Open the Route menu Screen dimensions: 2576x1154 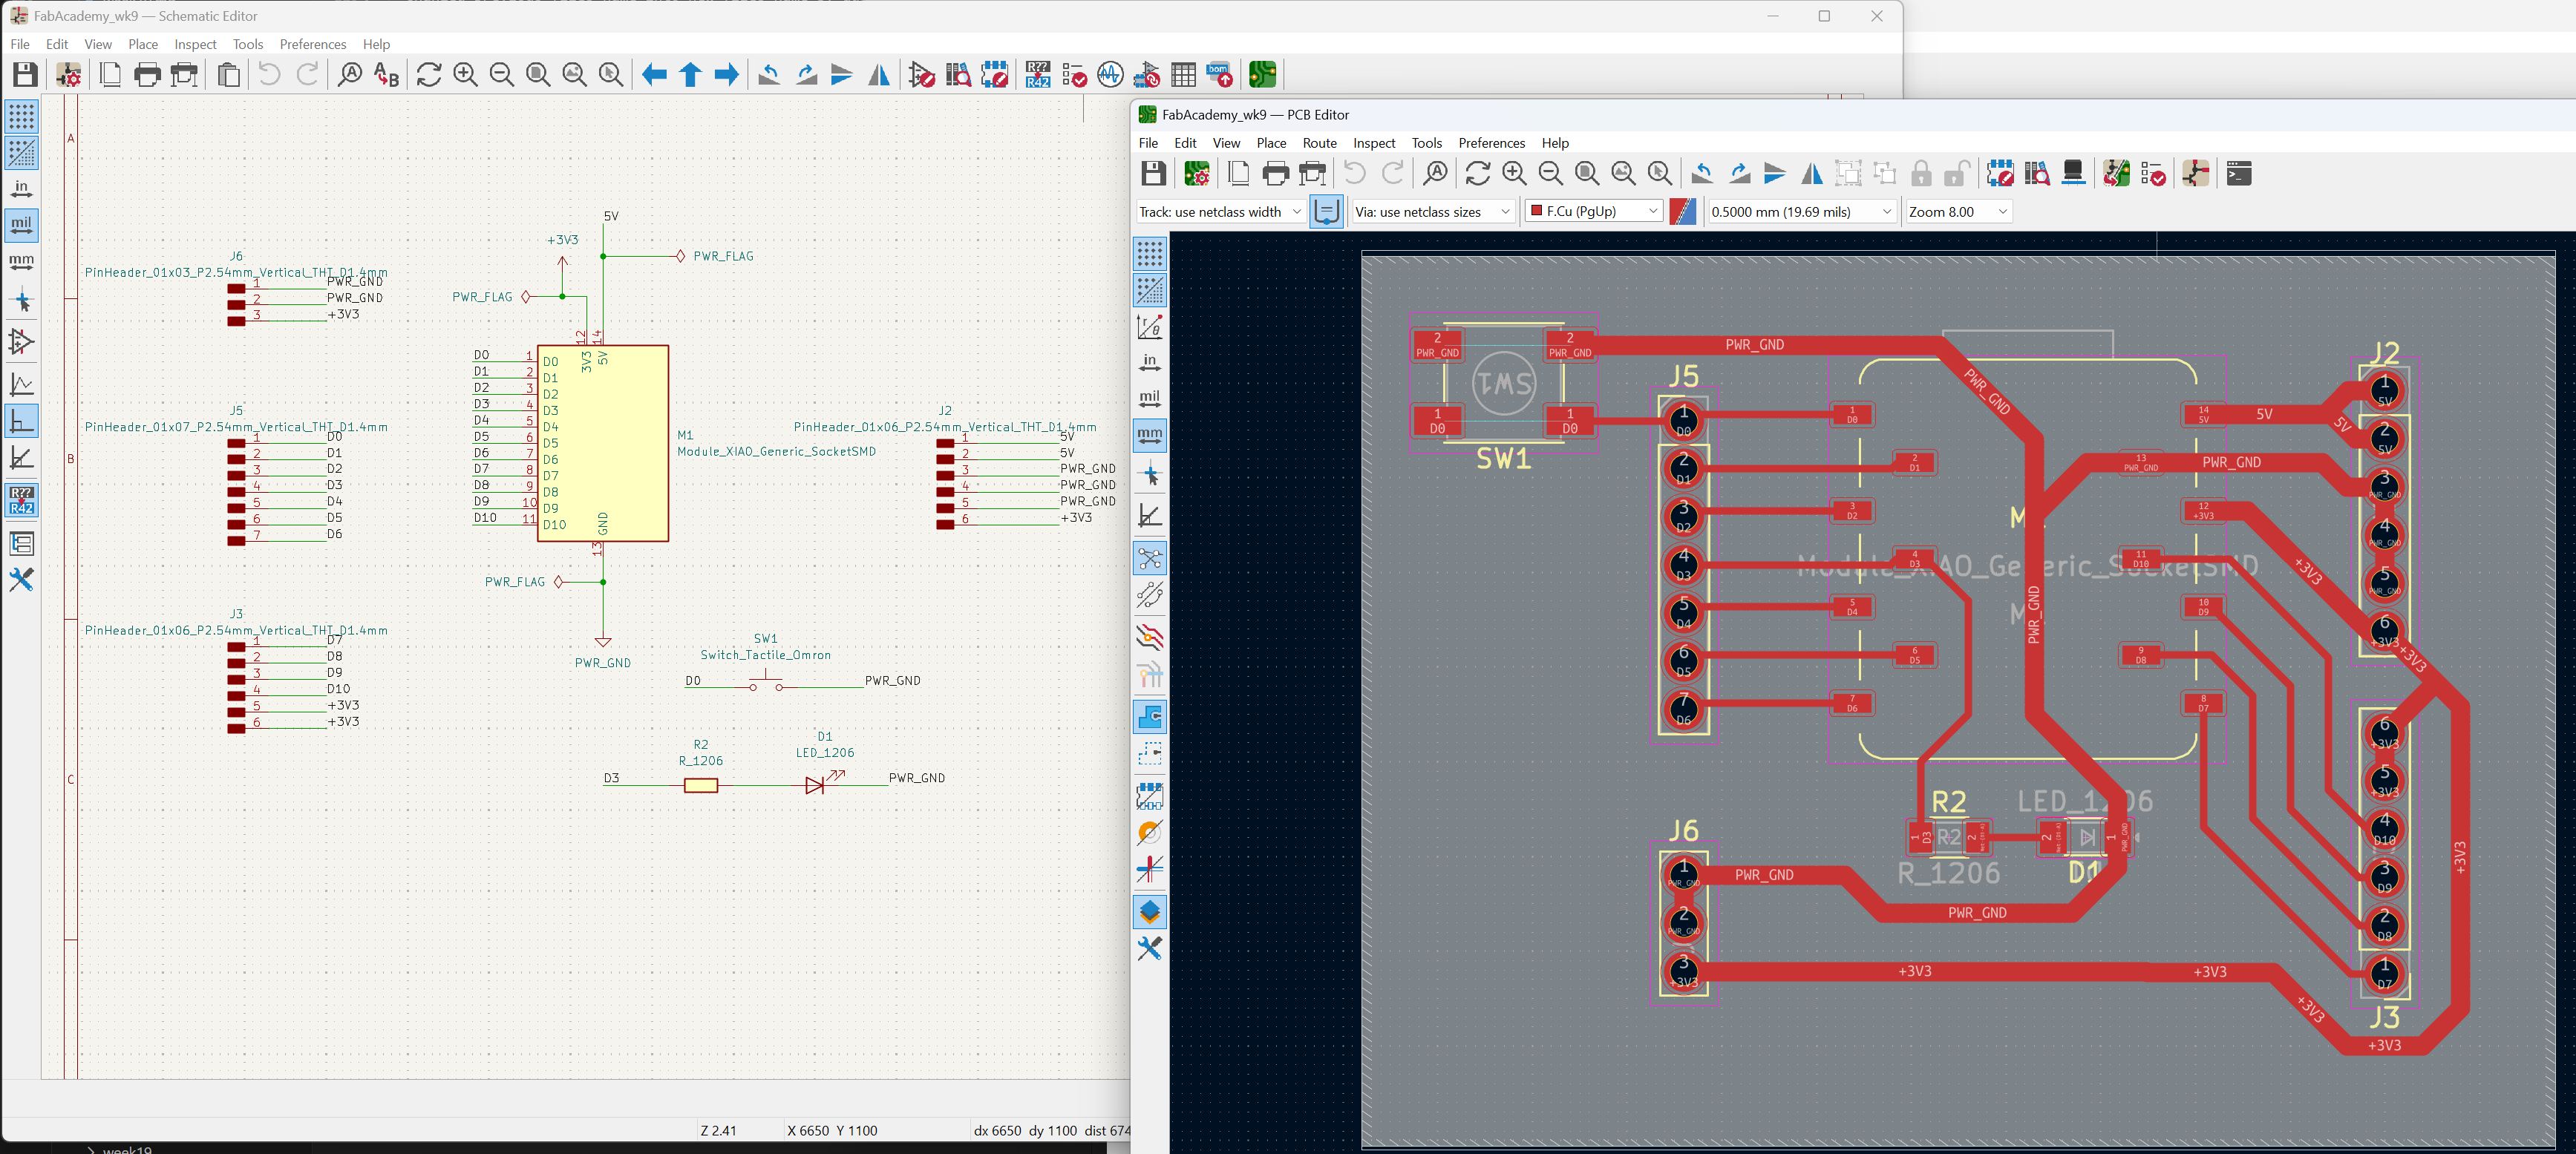[1319, 143]
